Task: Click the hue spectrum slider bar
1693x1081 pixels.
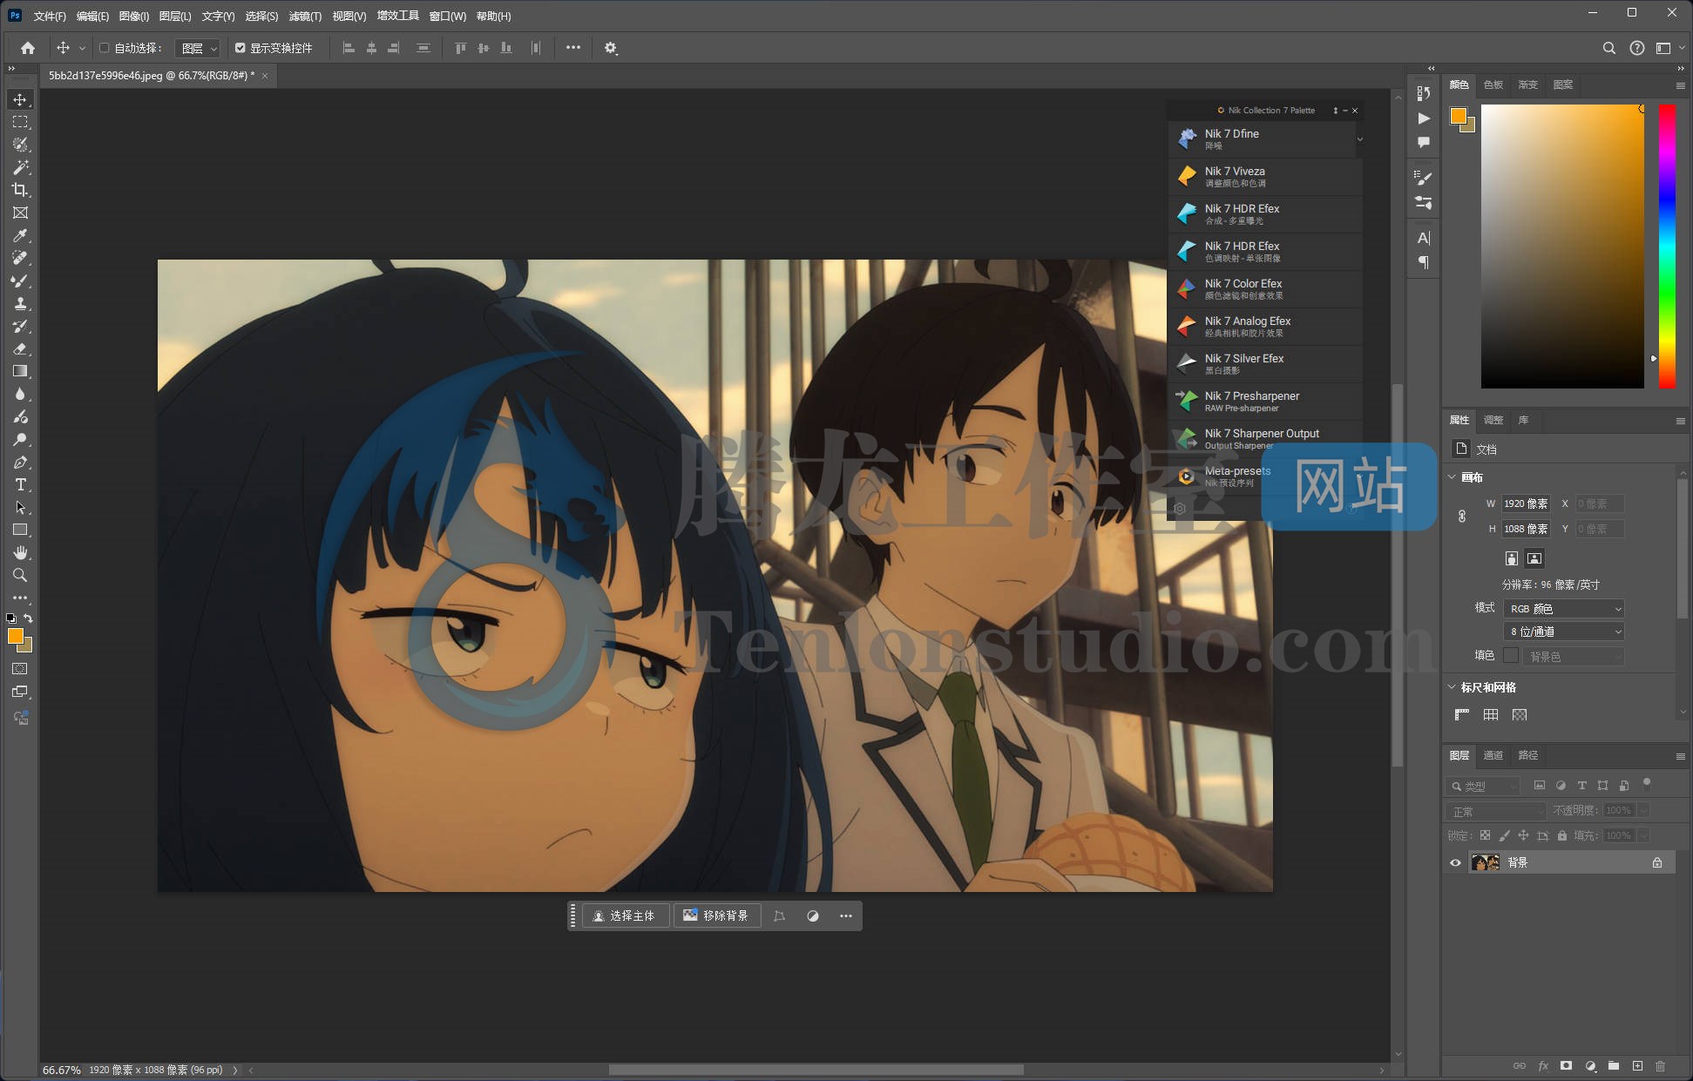Action: [1667, 247]
